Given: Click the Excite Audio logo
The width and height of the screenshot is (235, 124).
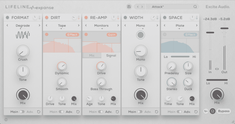Looking at the screenshot, I should (218, 7).
